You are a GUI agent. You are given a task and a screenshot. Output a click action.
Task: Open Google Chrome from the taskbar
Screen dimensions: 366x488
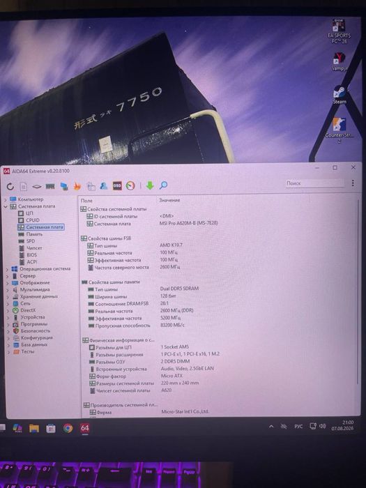pos(68,428)
